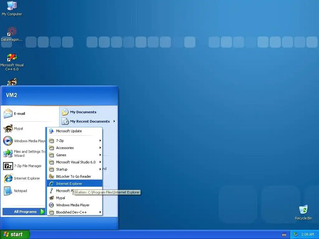This screenshot has width=319, height=239.
Task: Click the 7-Zip File Manager label
Action: coord(28,166)
